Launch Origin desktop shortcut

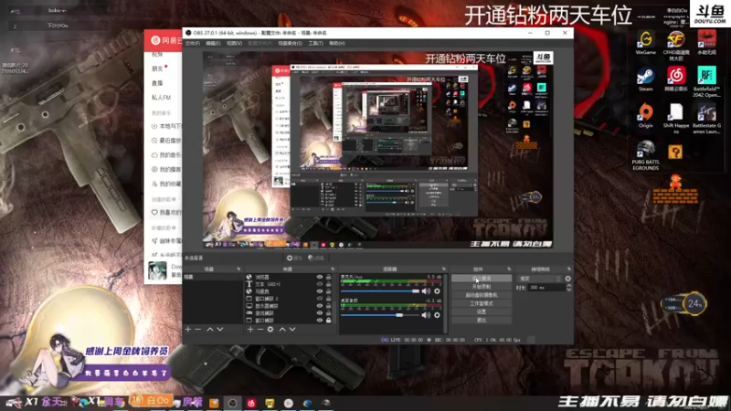(646, 116)
